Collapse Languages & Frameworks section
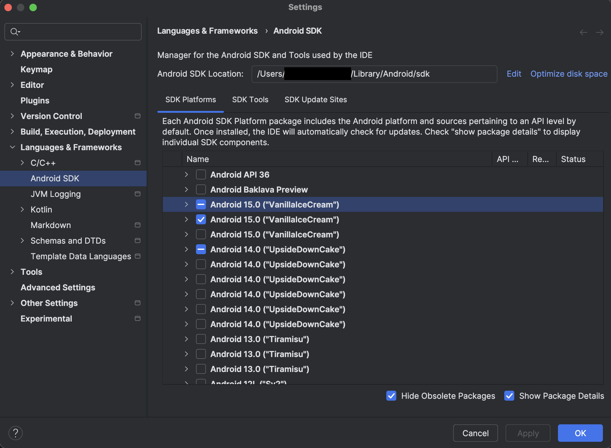 pyautogui.click(x=12, y=147)
